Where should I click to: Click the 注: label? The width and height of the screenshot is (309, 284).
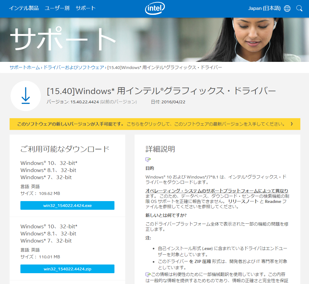pos(148,238)
